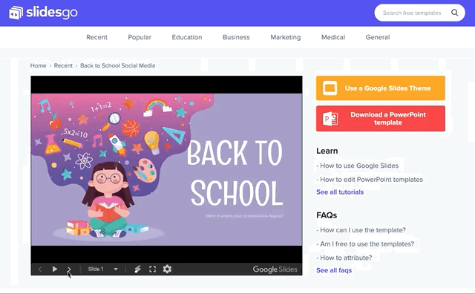This screenshot has width=475, height=294.
Task: Play the slideshow preview
Action: [54, 269]
